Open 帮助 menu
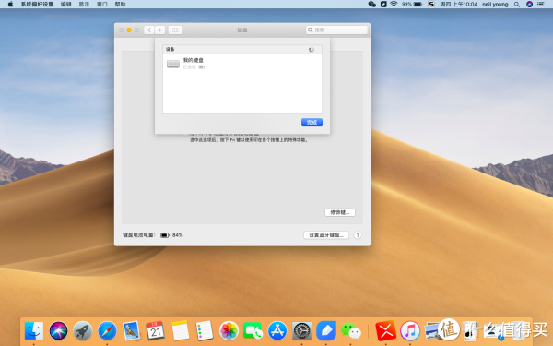Image resolution: width=553 pixels, height=346 pixels. tap(120, 5)
